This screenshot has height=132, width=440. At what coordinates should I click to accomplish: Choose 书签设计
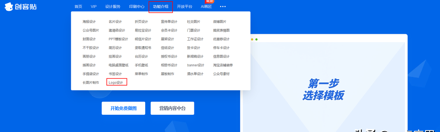tap(115, 74)
